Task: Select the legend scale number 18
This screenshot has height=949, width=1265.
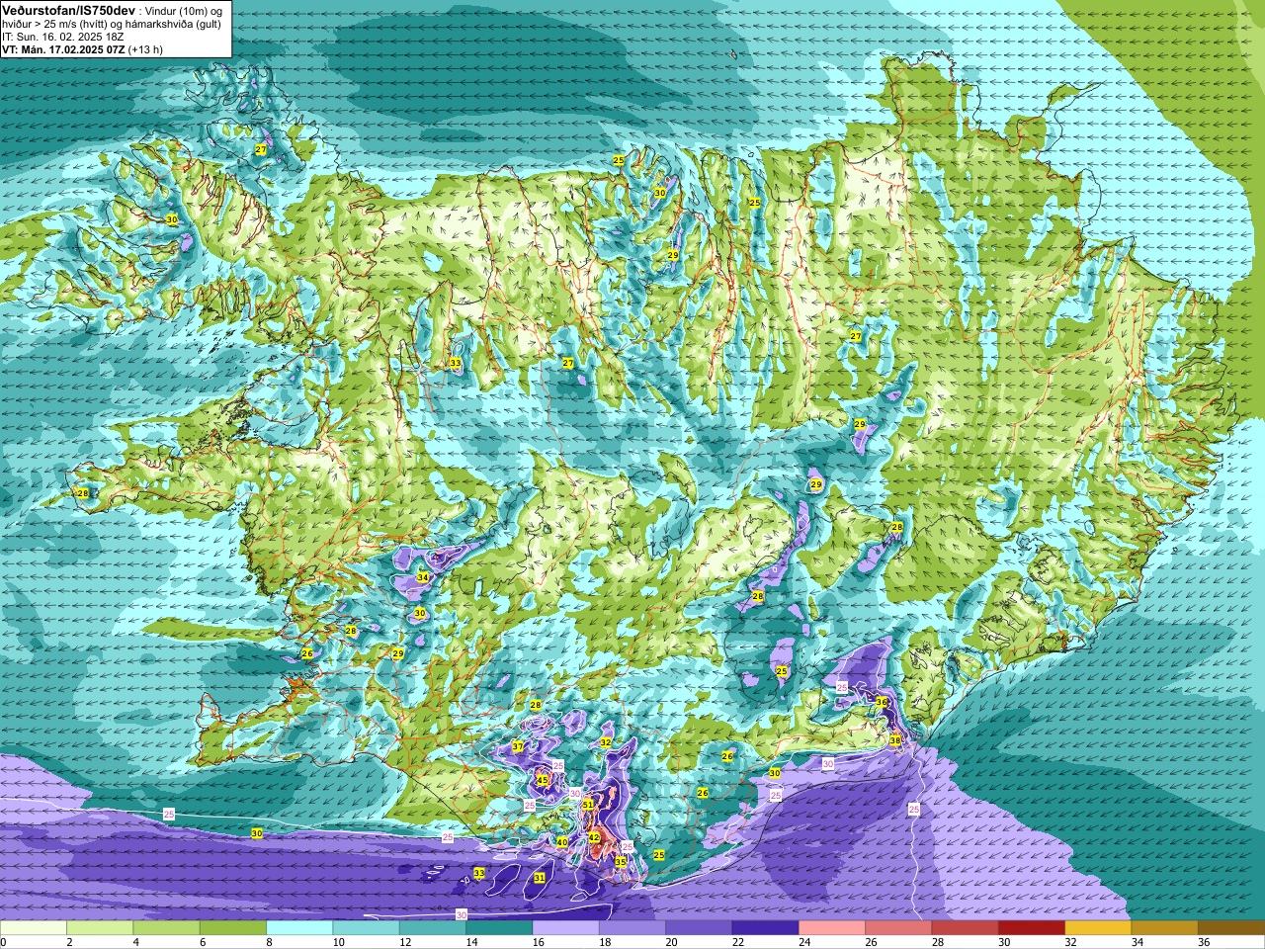Action: tap(604, 942)
